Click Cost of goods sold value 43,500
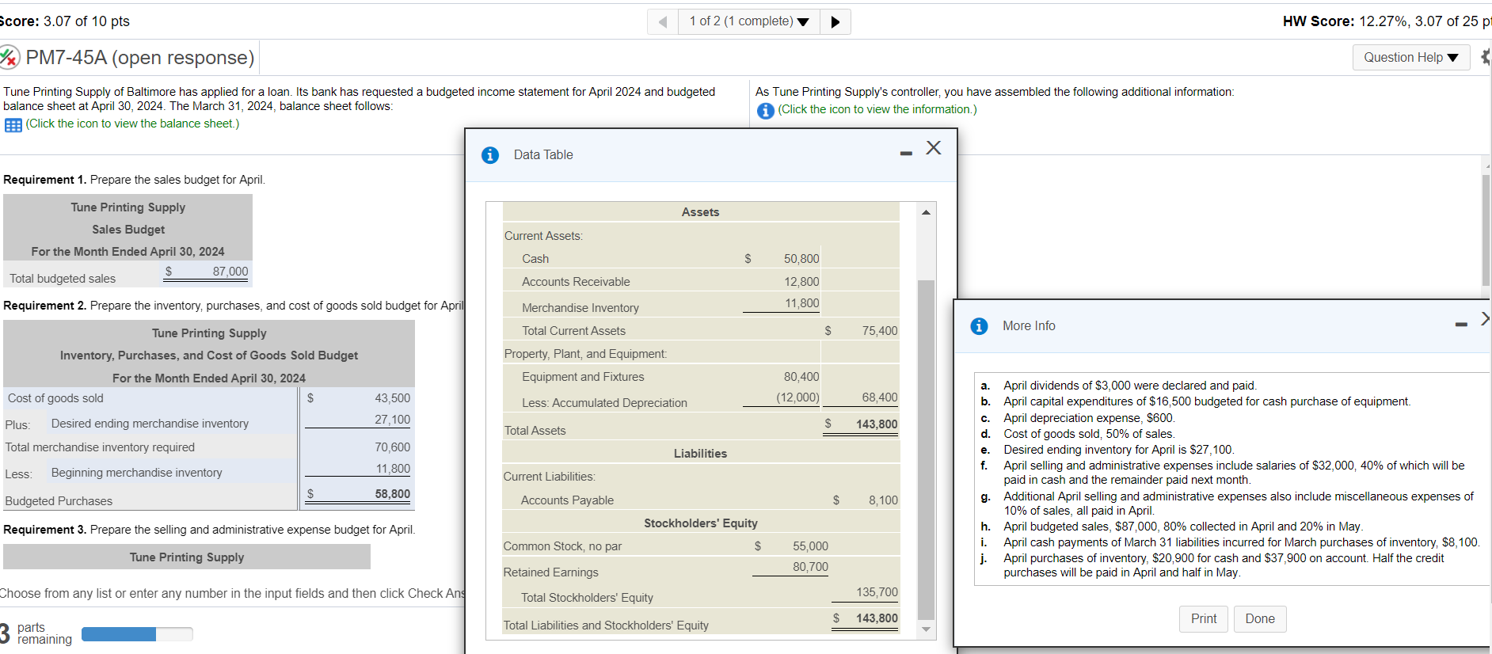Screen dimensions: 1492x654 tap(358, 398)
